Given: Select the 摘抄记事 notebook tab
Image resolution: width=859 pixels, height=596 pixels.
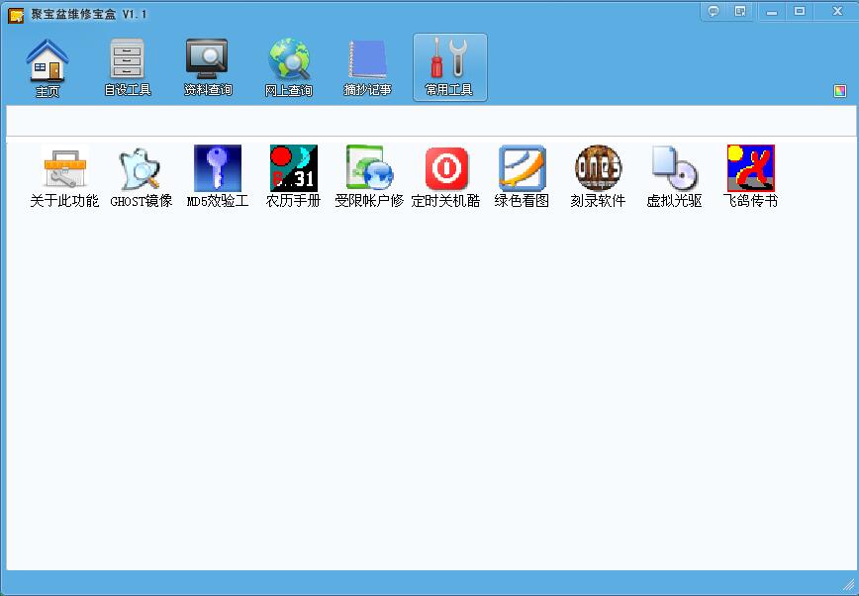Looking at the screenshot, I should (x=367, y=68).
